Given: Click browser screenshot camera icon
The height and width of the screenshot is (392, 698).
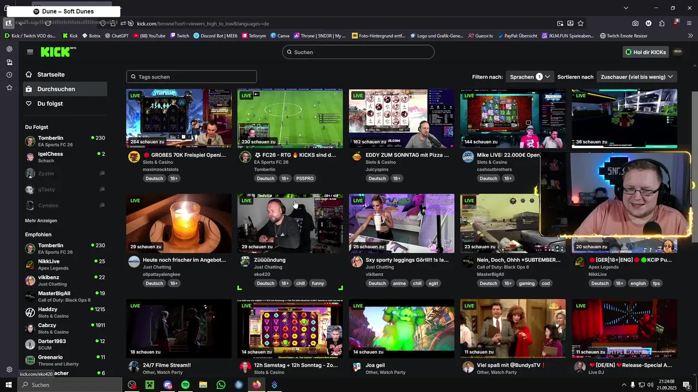Looking at the screenshot, I should point(635,23).
